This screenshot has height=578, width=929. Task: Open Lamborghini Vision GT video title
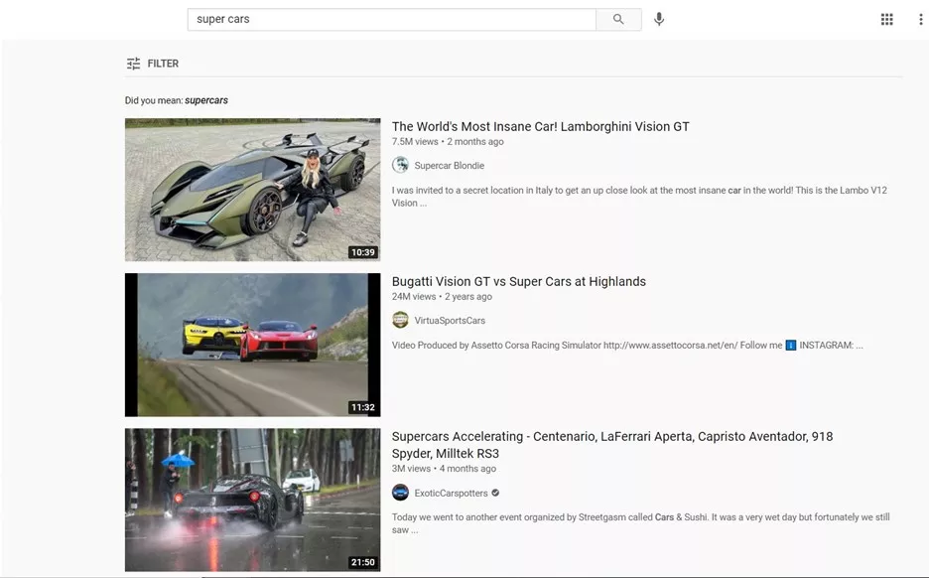click(540, 126)
